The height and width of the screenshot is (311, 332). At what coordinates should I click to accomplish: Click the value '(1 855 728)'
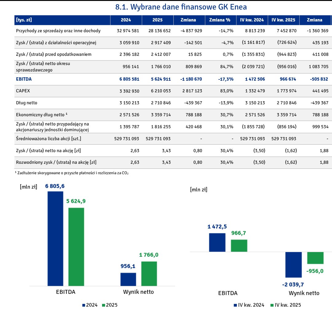(x=253, y=127)
